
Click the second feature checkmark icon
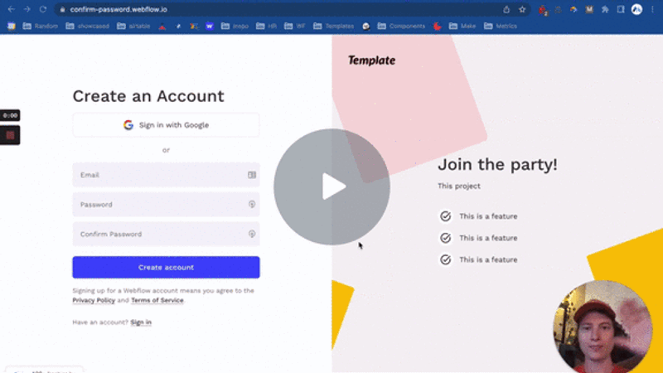[445, 238]
